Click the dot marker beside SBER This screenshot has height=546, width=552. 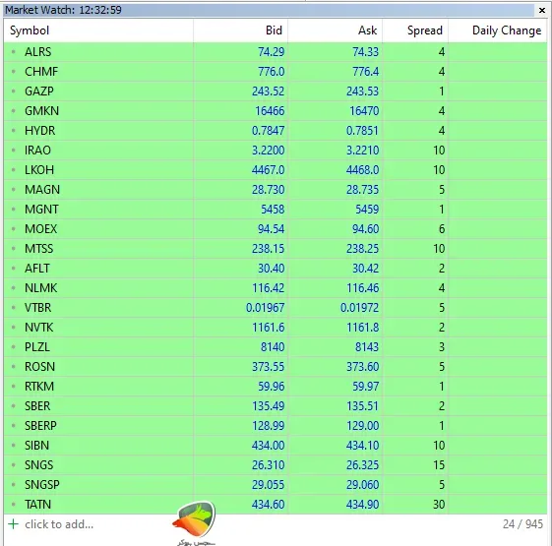click(14, 406)
